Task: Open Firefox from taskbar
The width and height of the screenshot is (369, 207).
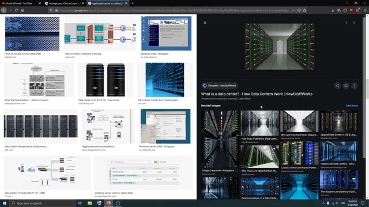Action: (x=108, y=203)
